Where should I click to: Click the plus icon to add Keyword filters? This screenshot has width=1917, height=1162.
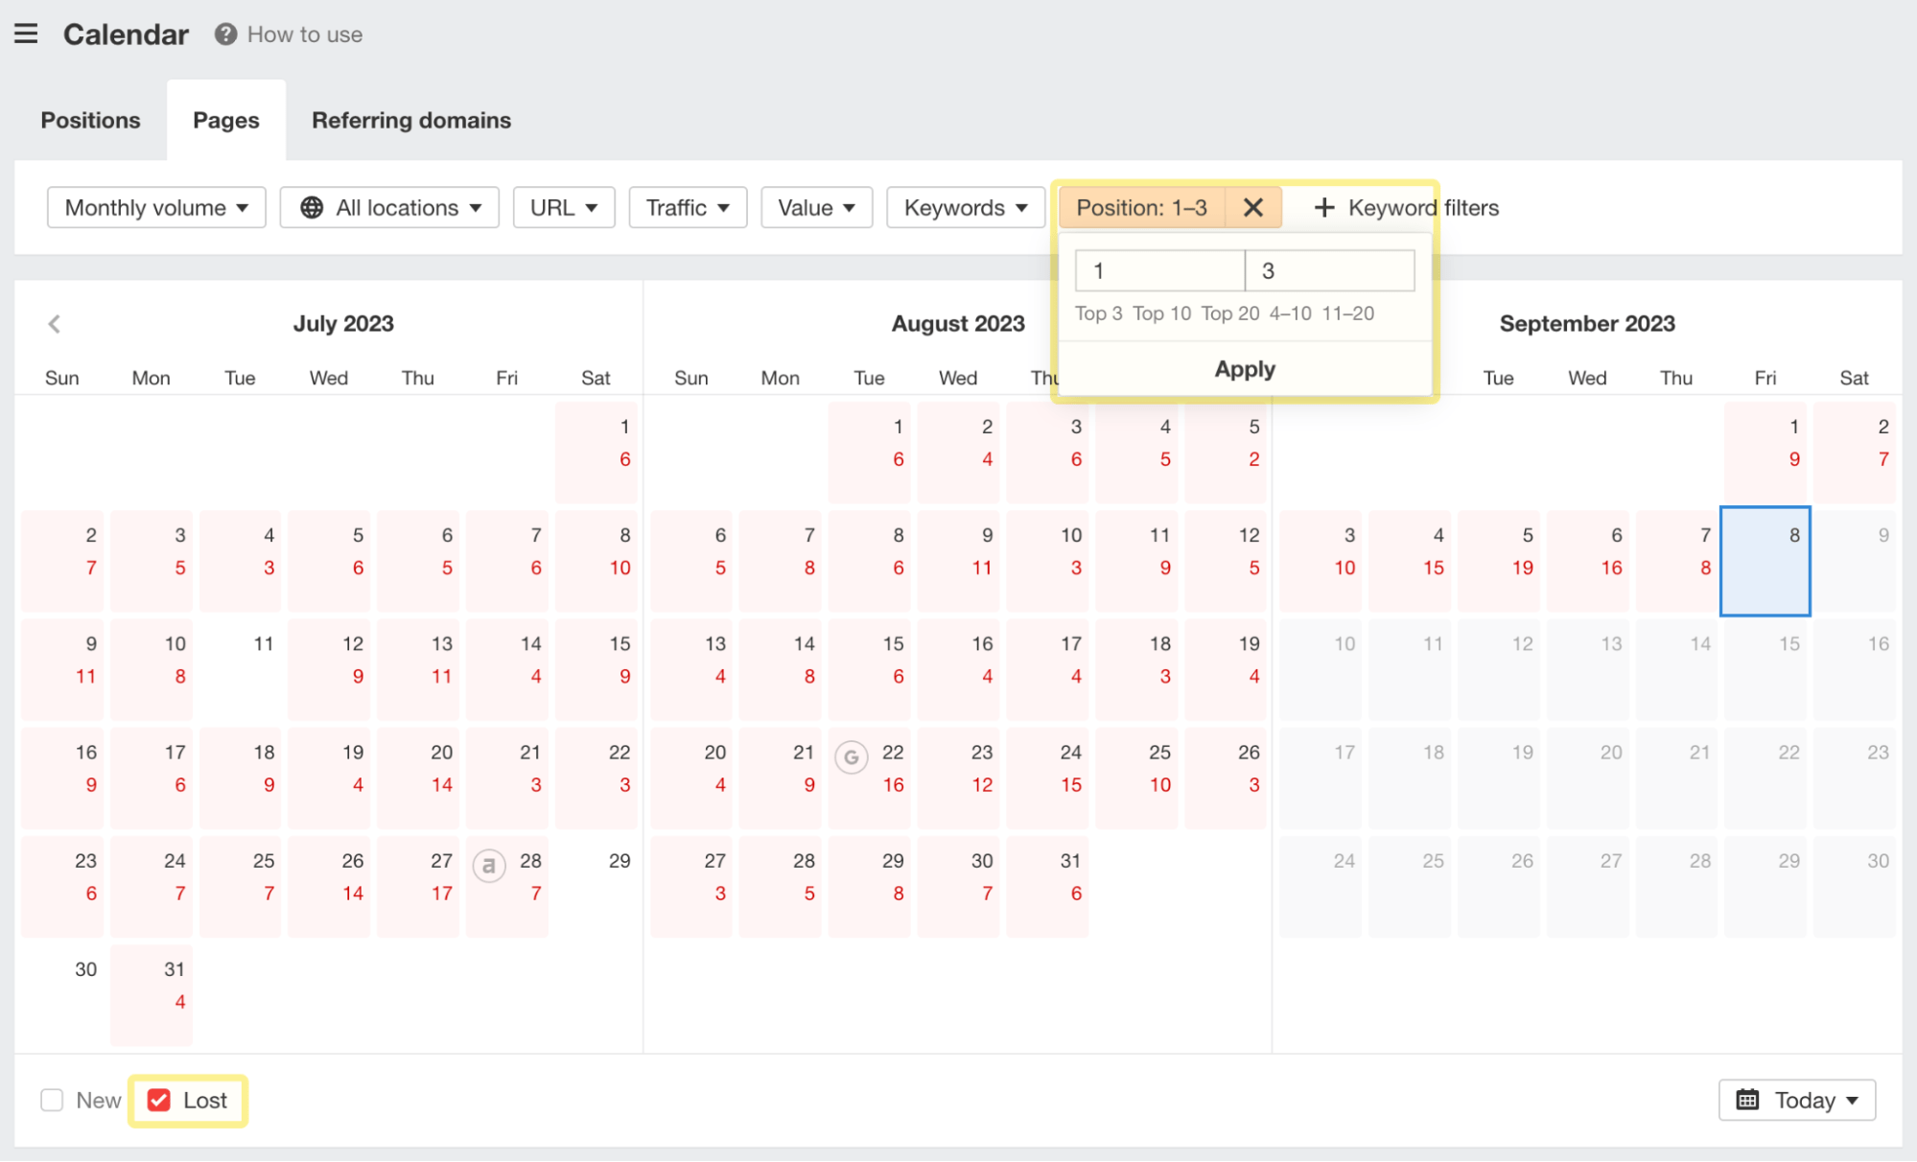pos(1324,207)
